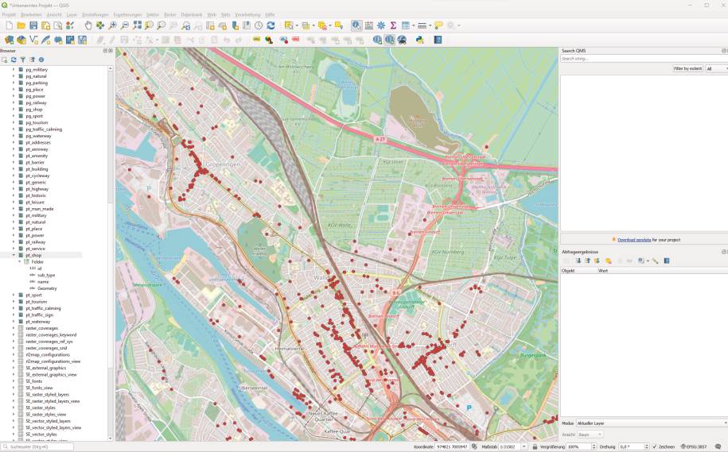This screenshot has height=452, width=728.
Task: Click the Zoom Full extent icon
Action: (137, 26)
